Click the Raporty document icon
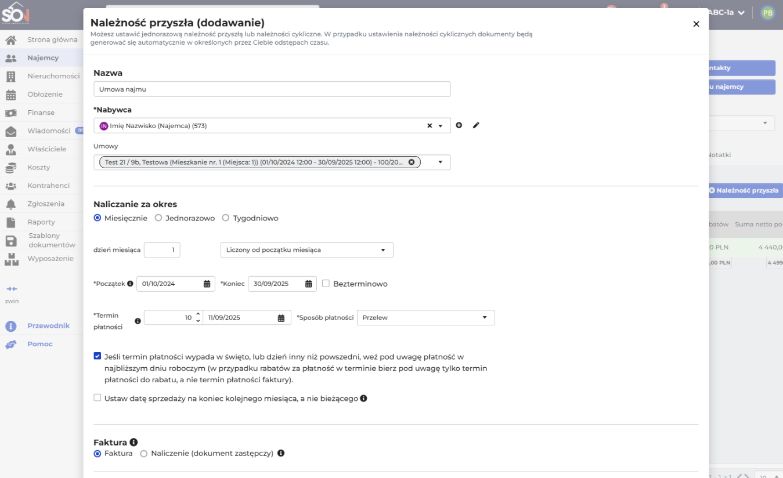Viewport: 783px width, 478px height. click(10, 222)
